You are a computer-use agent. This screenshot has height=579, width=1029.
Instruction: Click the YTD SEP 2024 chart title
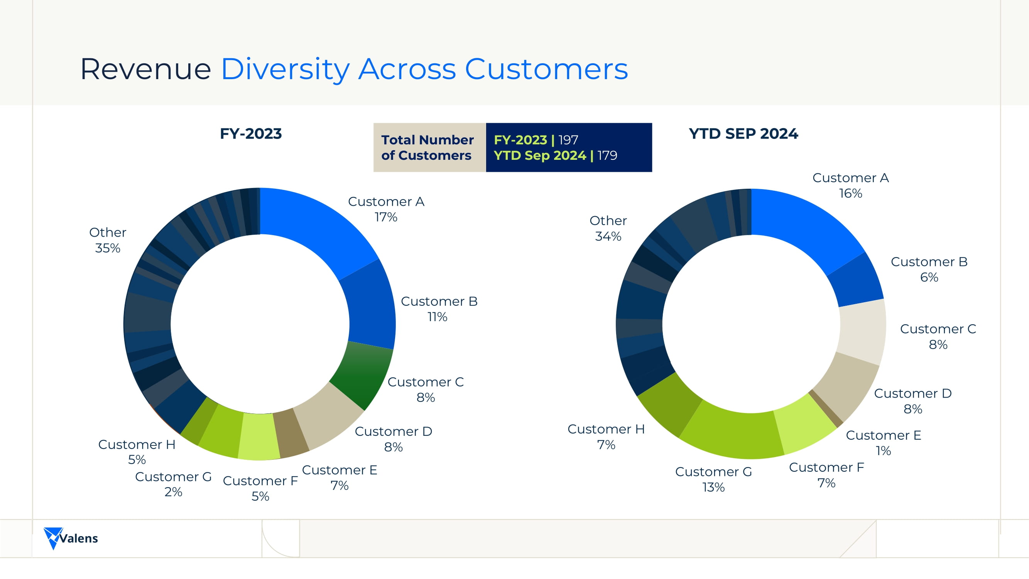(743, 134)
